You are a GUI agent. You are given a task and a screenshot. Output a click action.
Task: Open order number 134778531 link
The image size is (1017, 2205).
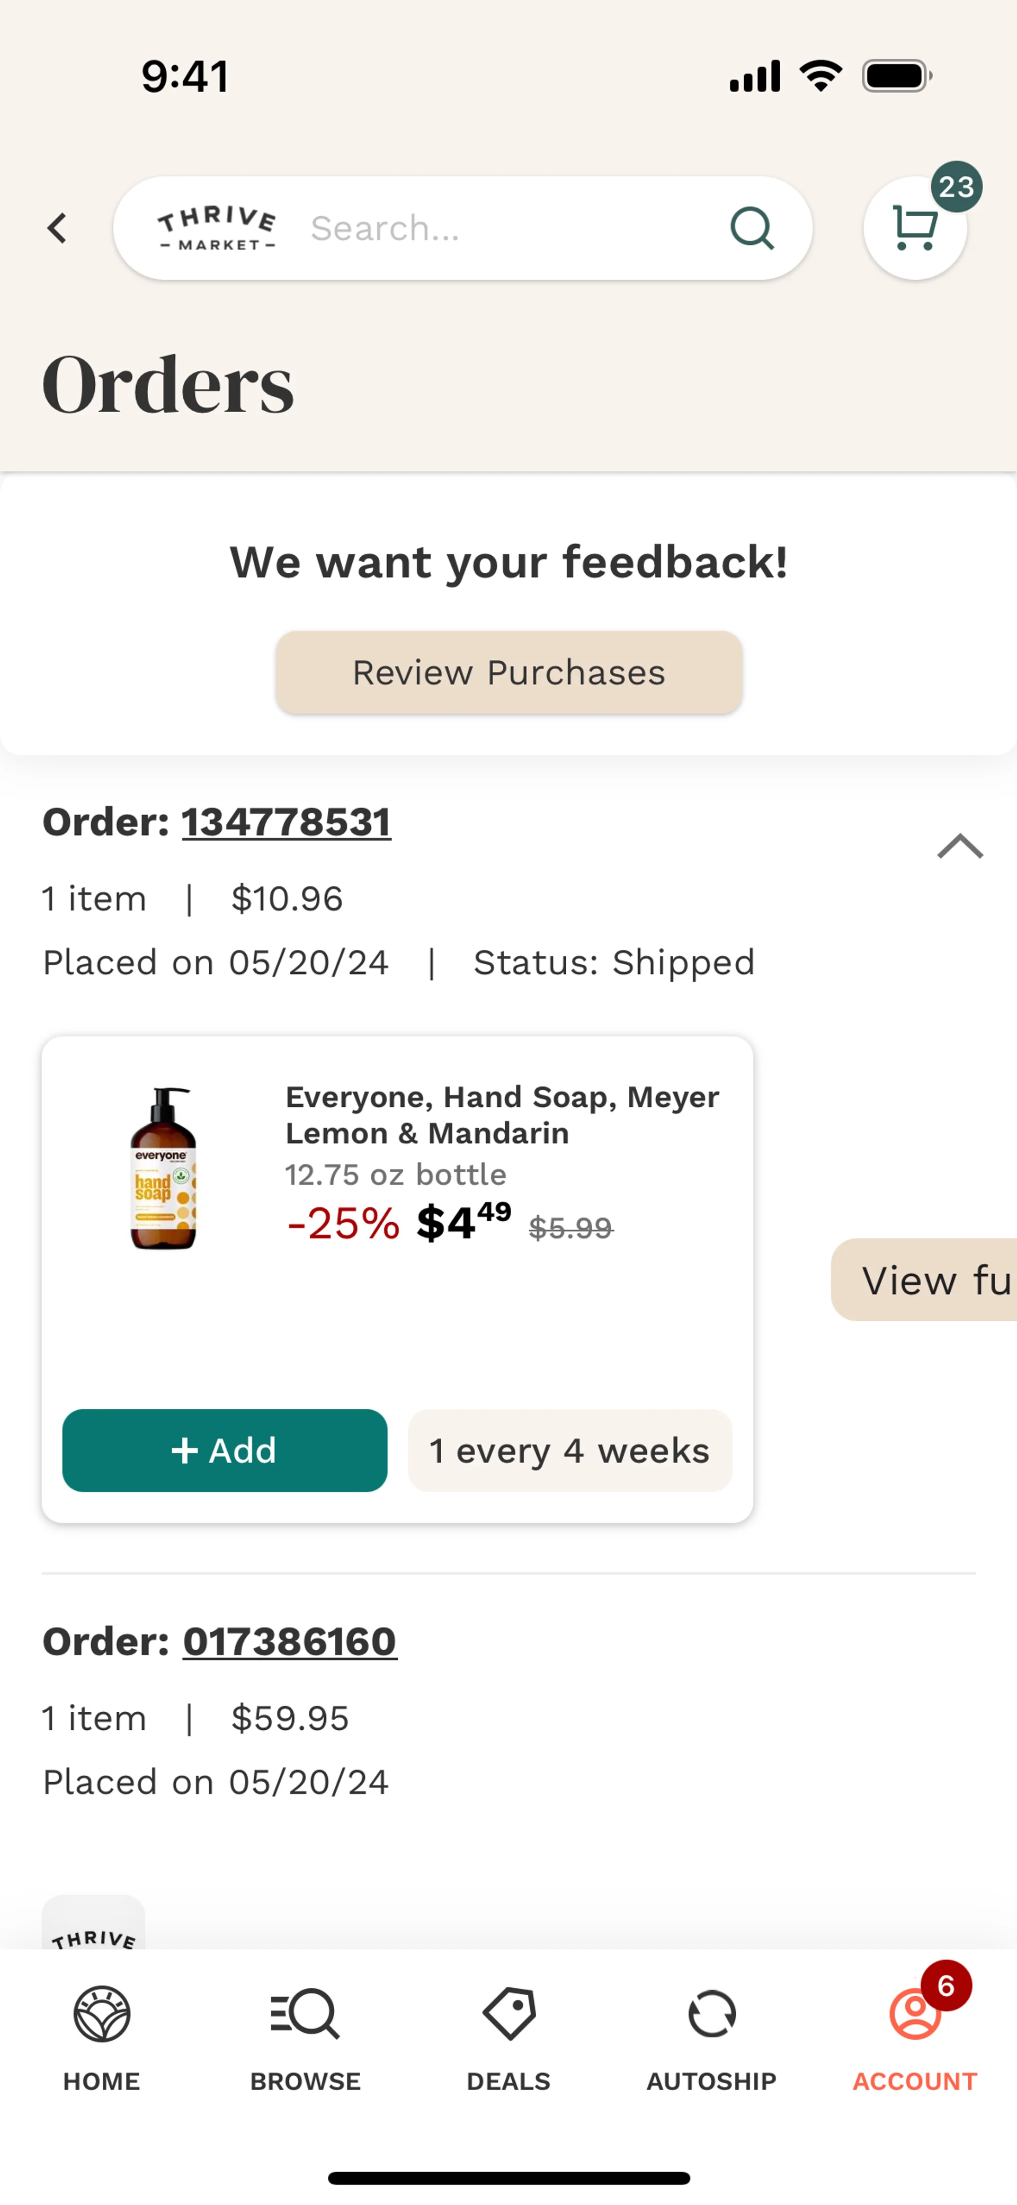tap(286, 822)
